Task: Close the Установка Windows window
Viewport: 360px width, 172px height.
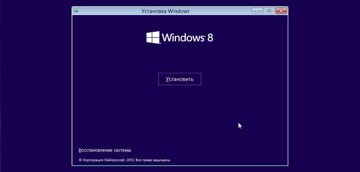Action: click(281, 11)
